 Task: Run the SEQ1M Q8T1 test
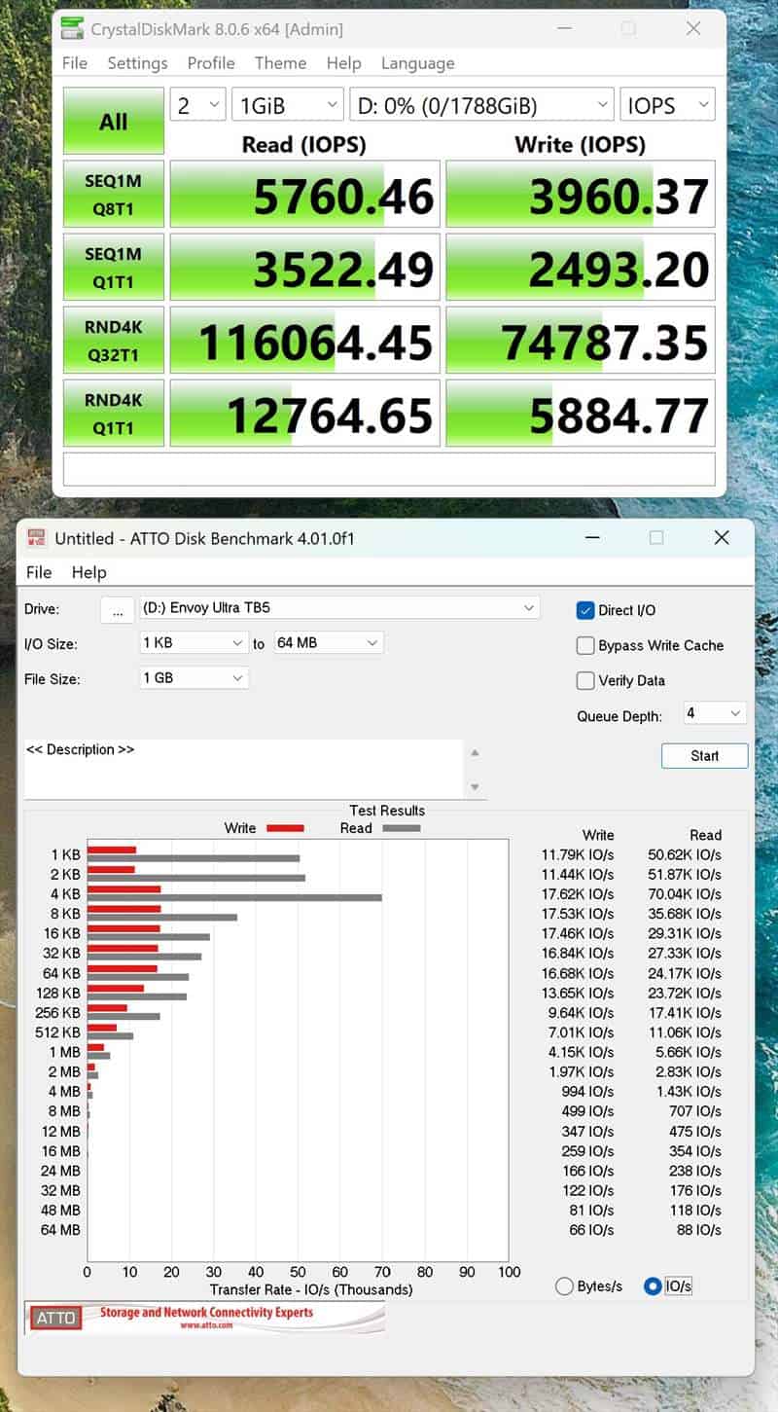(x=113, y=194)
